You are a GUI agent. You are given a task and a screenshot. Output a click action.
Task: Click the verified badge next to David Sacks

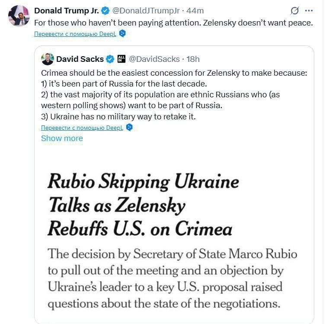110,59
